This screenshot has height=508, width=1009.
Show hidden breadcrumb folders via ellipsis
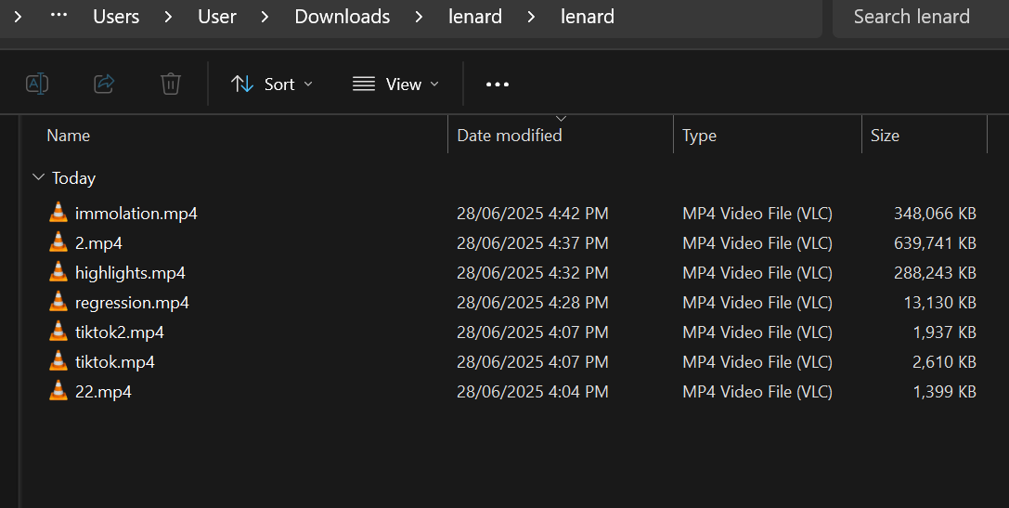click(58, 15)
